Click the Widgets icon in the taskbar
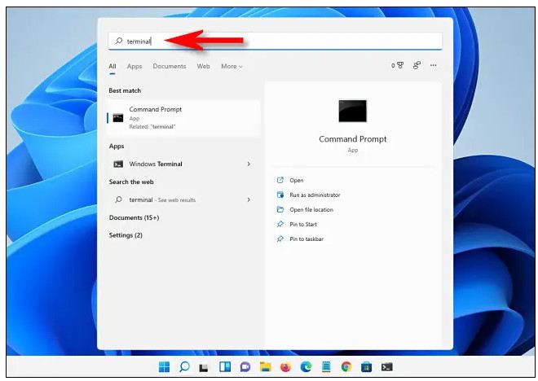 225,366
